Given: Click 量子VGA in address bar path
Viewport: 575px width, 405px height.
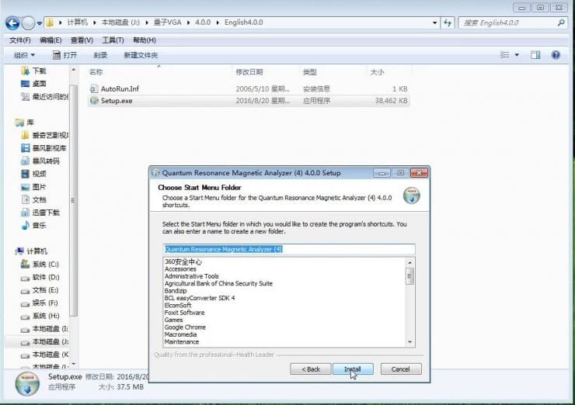Looking at the screenshot, I should pos(167,22).
